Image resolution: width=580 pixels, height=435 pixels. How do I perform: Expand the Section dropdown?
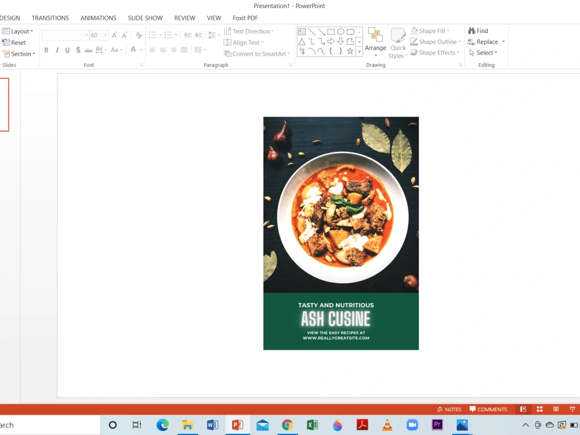[x=19, y=53]
